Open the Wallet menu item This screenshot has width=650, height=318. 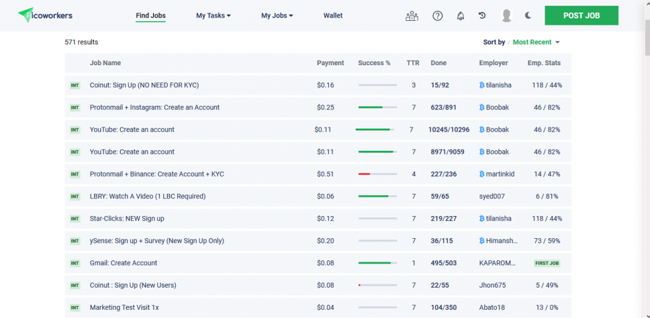coord(333,15)
